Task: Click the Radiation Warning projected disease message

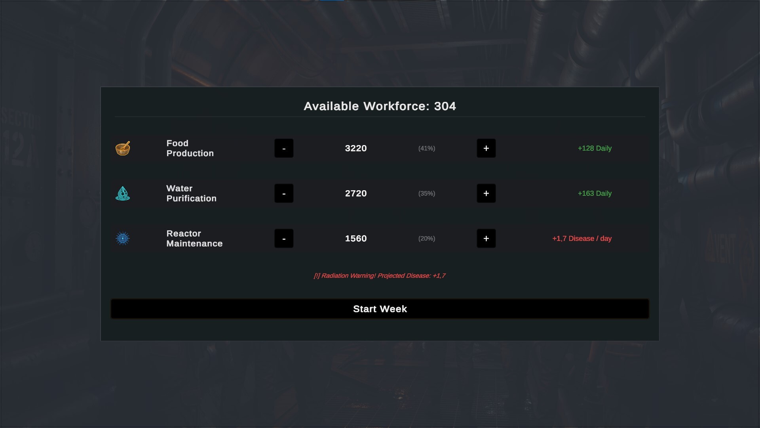Action: (x=380, y=276)
